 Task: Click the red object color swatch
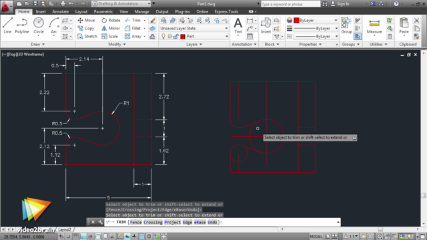coord(296,21)
